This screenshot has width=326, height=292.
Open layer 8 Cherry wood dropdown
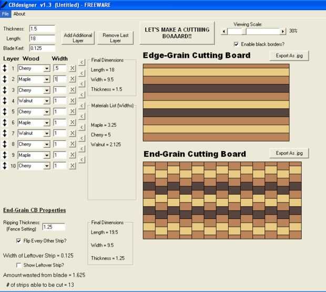(x=47, y=144)
